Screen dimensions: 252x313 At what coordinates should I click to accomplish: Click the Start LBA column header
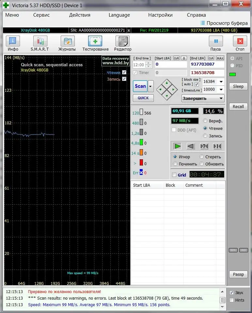148,185
